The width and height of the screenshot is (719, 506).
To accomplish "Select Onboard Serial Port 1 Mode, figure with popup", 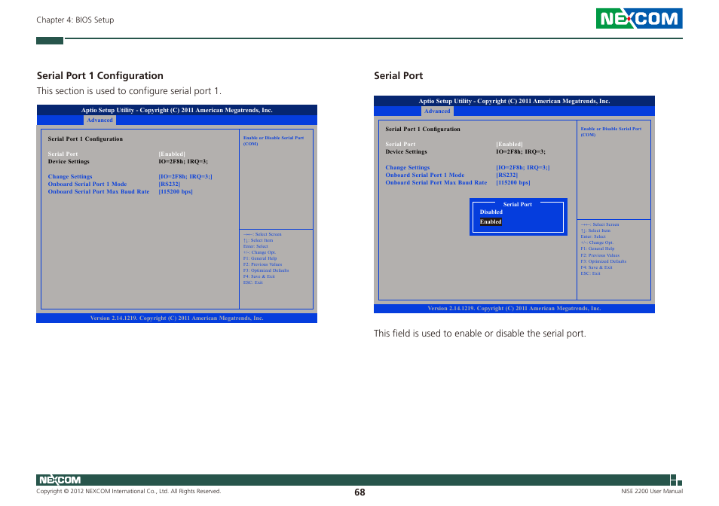I will pos(424,175).
